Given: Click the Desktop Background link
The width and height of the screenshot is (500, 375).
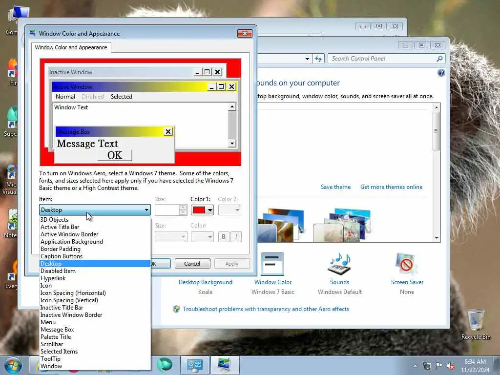Looking at the screenshot, I should pyautogui.click(x=206, y=282).
